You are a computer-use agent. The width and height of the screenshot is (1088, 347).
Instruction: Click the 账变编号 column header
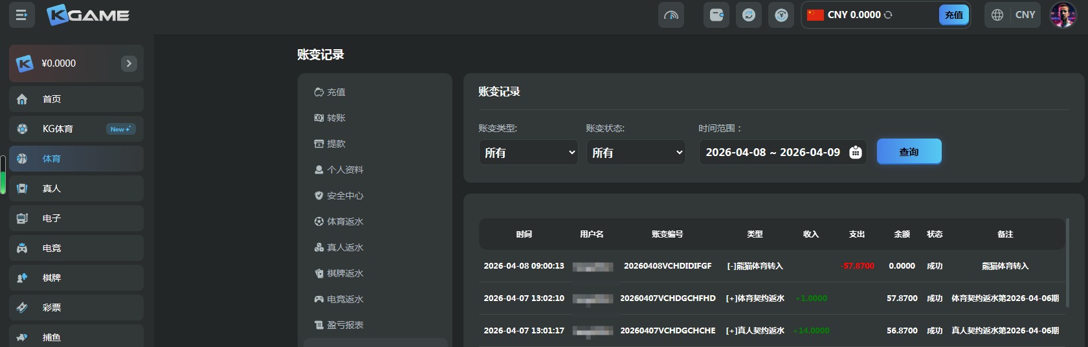(x=667, y=234)
